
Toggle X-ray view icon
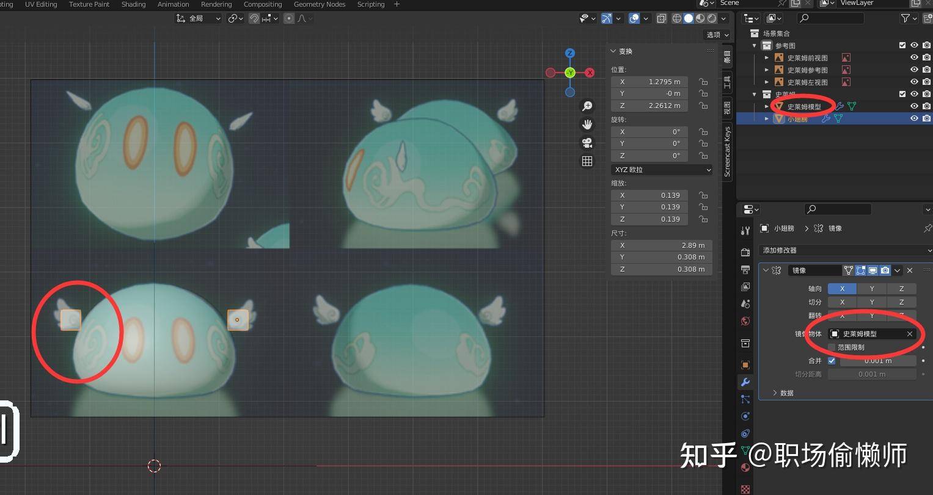click(661, 18)
